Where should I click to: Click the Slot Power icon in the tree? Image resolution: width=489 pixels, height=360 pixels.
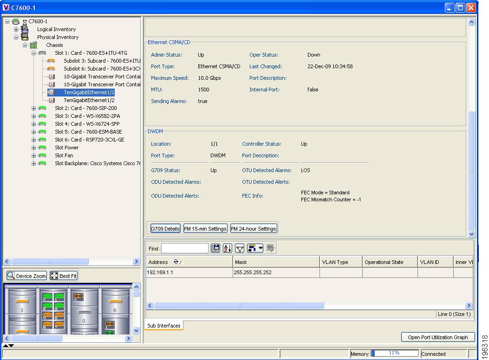coord(42,148)
